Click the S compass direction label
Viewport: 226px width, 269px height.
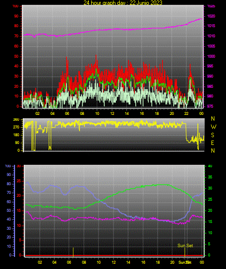212,135
